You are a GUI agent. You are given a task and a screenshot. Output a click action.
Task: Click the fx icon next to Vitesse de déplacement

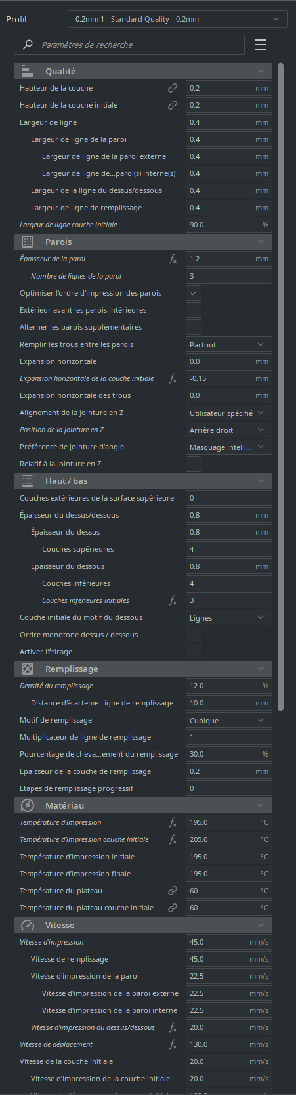coord(173,1044)
